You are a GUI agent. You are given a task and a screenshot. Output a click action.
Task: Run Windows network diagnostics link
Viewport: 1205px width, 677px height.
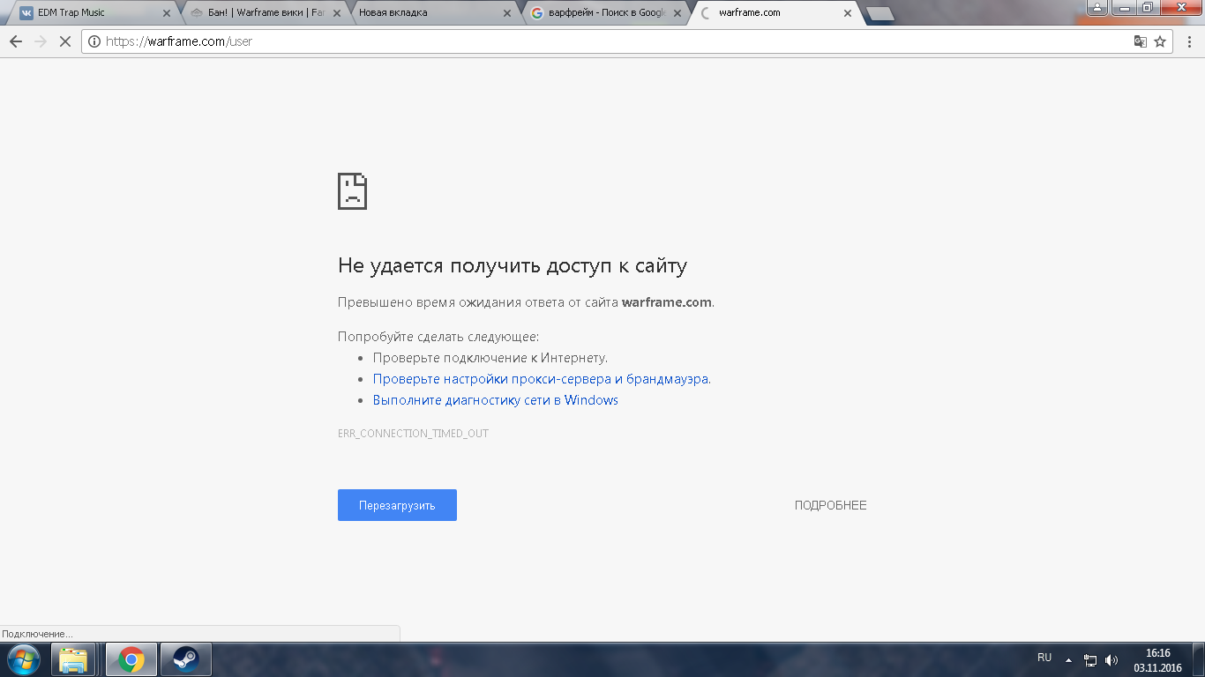pos(496,400)
